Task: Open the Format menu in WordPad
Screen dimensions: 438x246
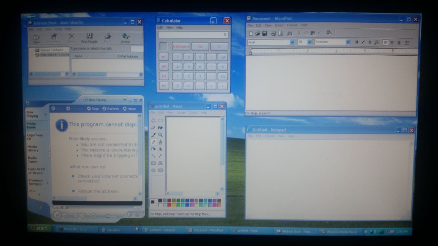Action: point(292,25)
